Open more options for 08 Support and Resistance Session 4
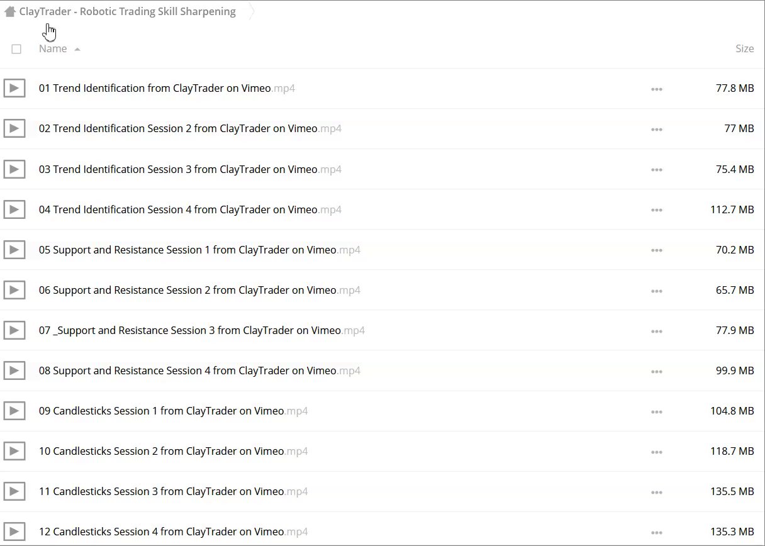This screenshot has height=546, width=765. pos(657,371)
